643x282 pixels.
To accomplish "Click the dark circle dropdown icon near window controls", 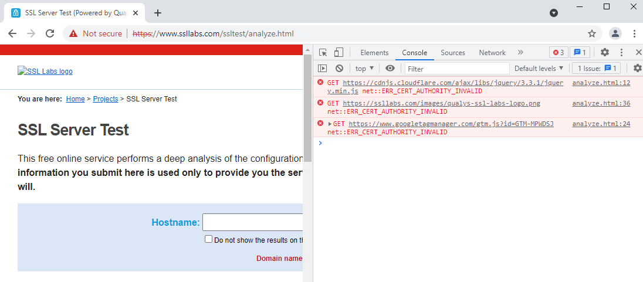I will 554,13.
